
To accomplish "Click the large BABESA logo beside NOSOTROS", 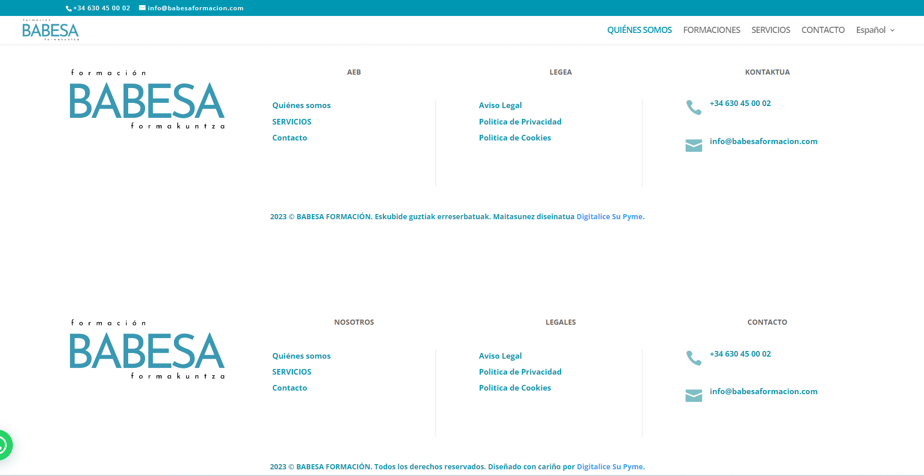I will (x=147, y=349).
